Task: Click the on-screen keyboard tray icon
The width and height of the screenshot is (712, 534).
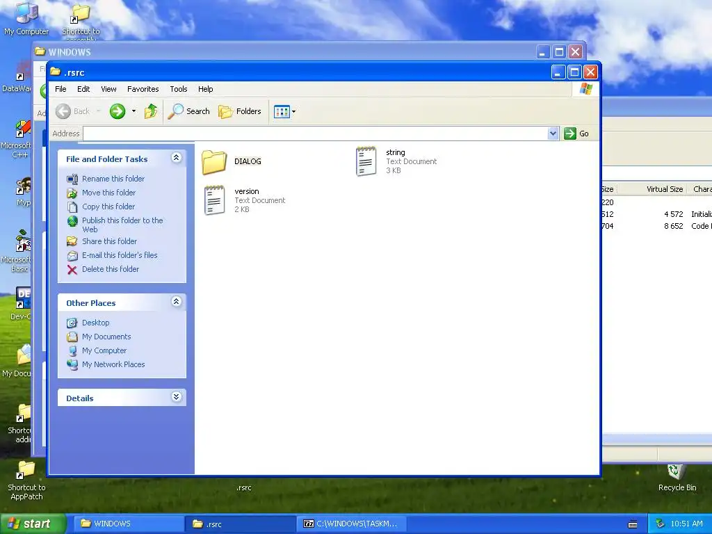Action: 633,524
